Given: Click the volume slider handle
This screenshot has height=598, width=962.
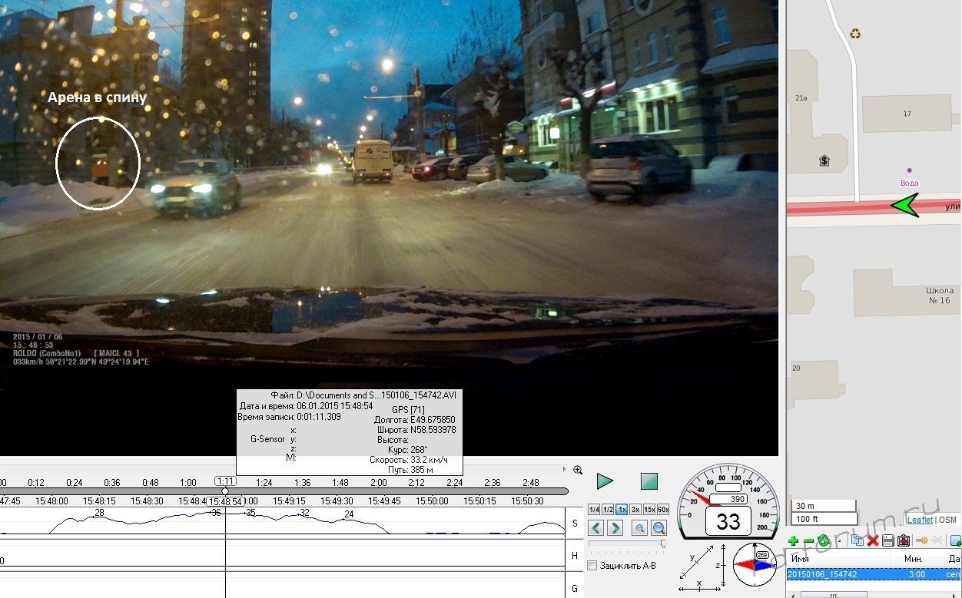Looking at the screenshot, I should (x=663, y=543).
